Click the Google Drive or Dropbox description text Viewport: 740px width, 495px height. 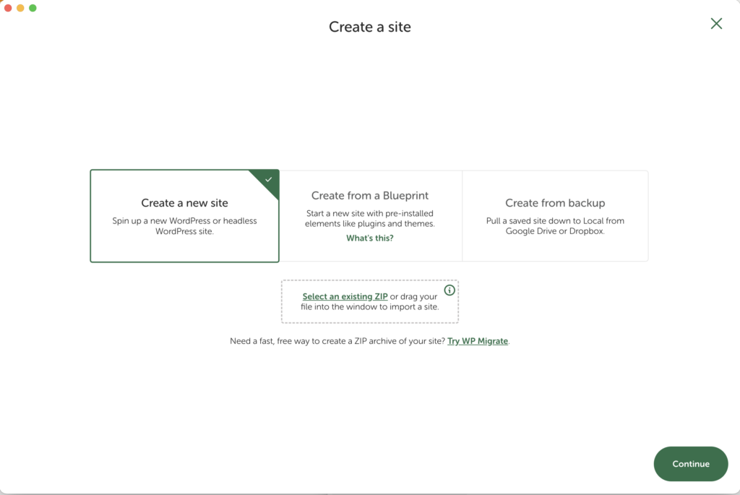pos(555,231)
